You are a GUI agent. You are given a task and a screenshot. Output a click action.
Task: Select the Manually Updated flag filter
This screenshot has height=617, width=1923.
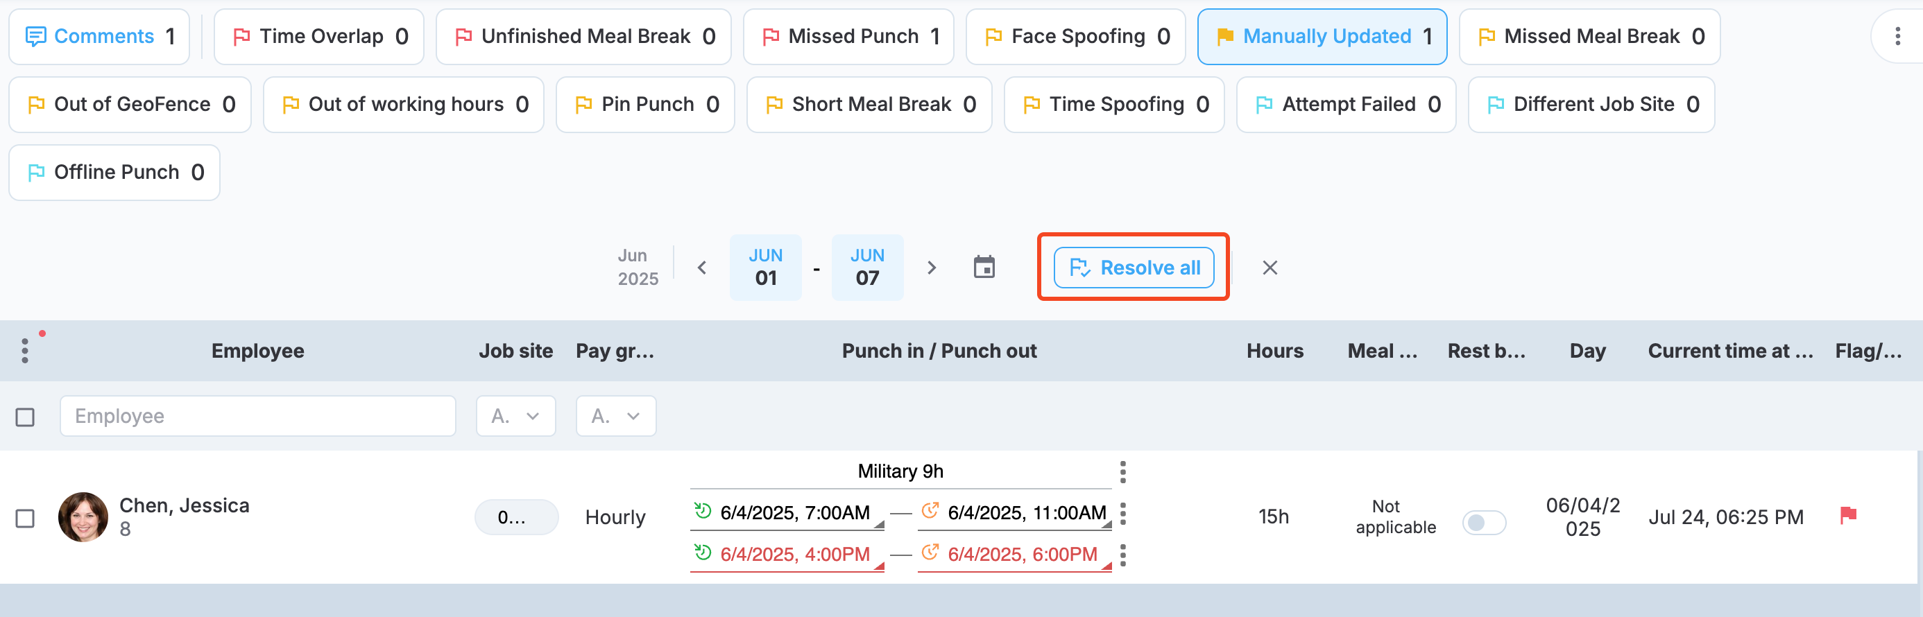pos(1322,37)
